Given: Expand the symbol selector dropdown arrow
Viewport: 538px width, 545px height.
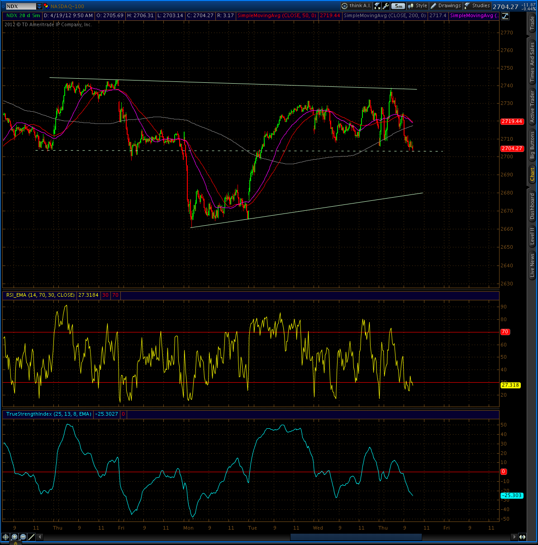Looking at the screenshot, I should click(39, 6).
